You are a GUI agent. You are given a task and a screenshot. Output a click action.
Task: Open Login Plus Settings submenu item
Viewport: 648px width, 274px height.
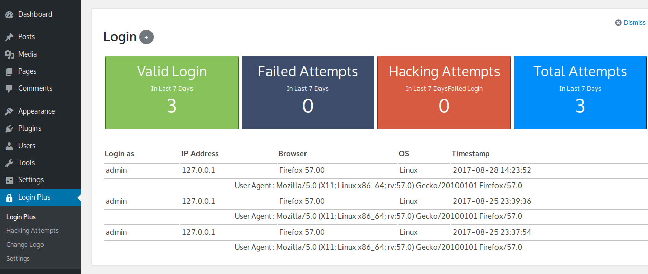18,259
